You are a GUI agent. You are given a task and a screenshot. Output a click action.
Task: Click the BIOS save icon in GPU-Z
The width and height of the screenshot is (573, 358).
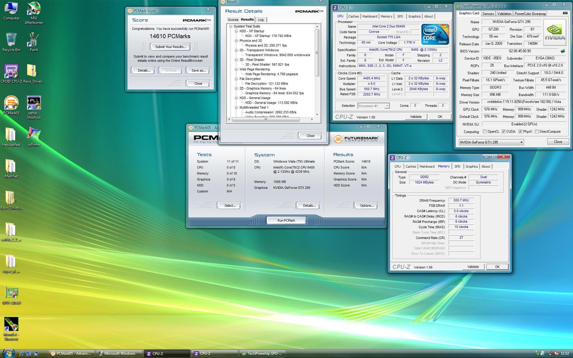point(563,51)
